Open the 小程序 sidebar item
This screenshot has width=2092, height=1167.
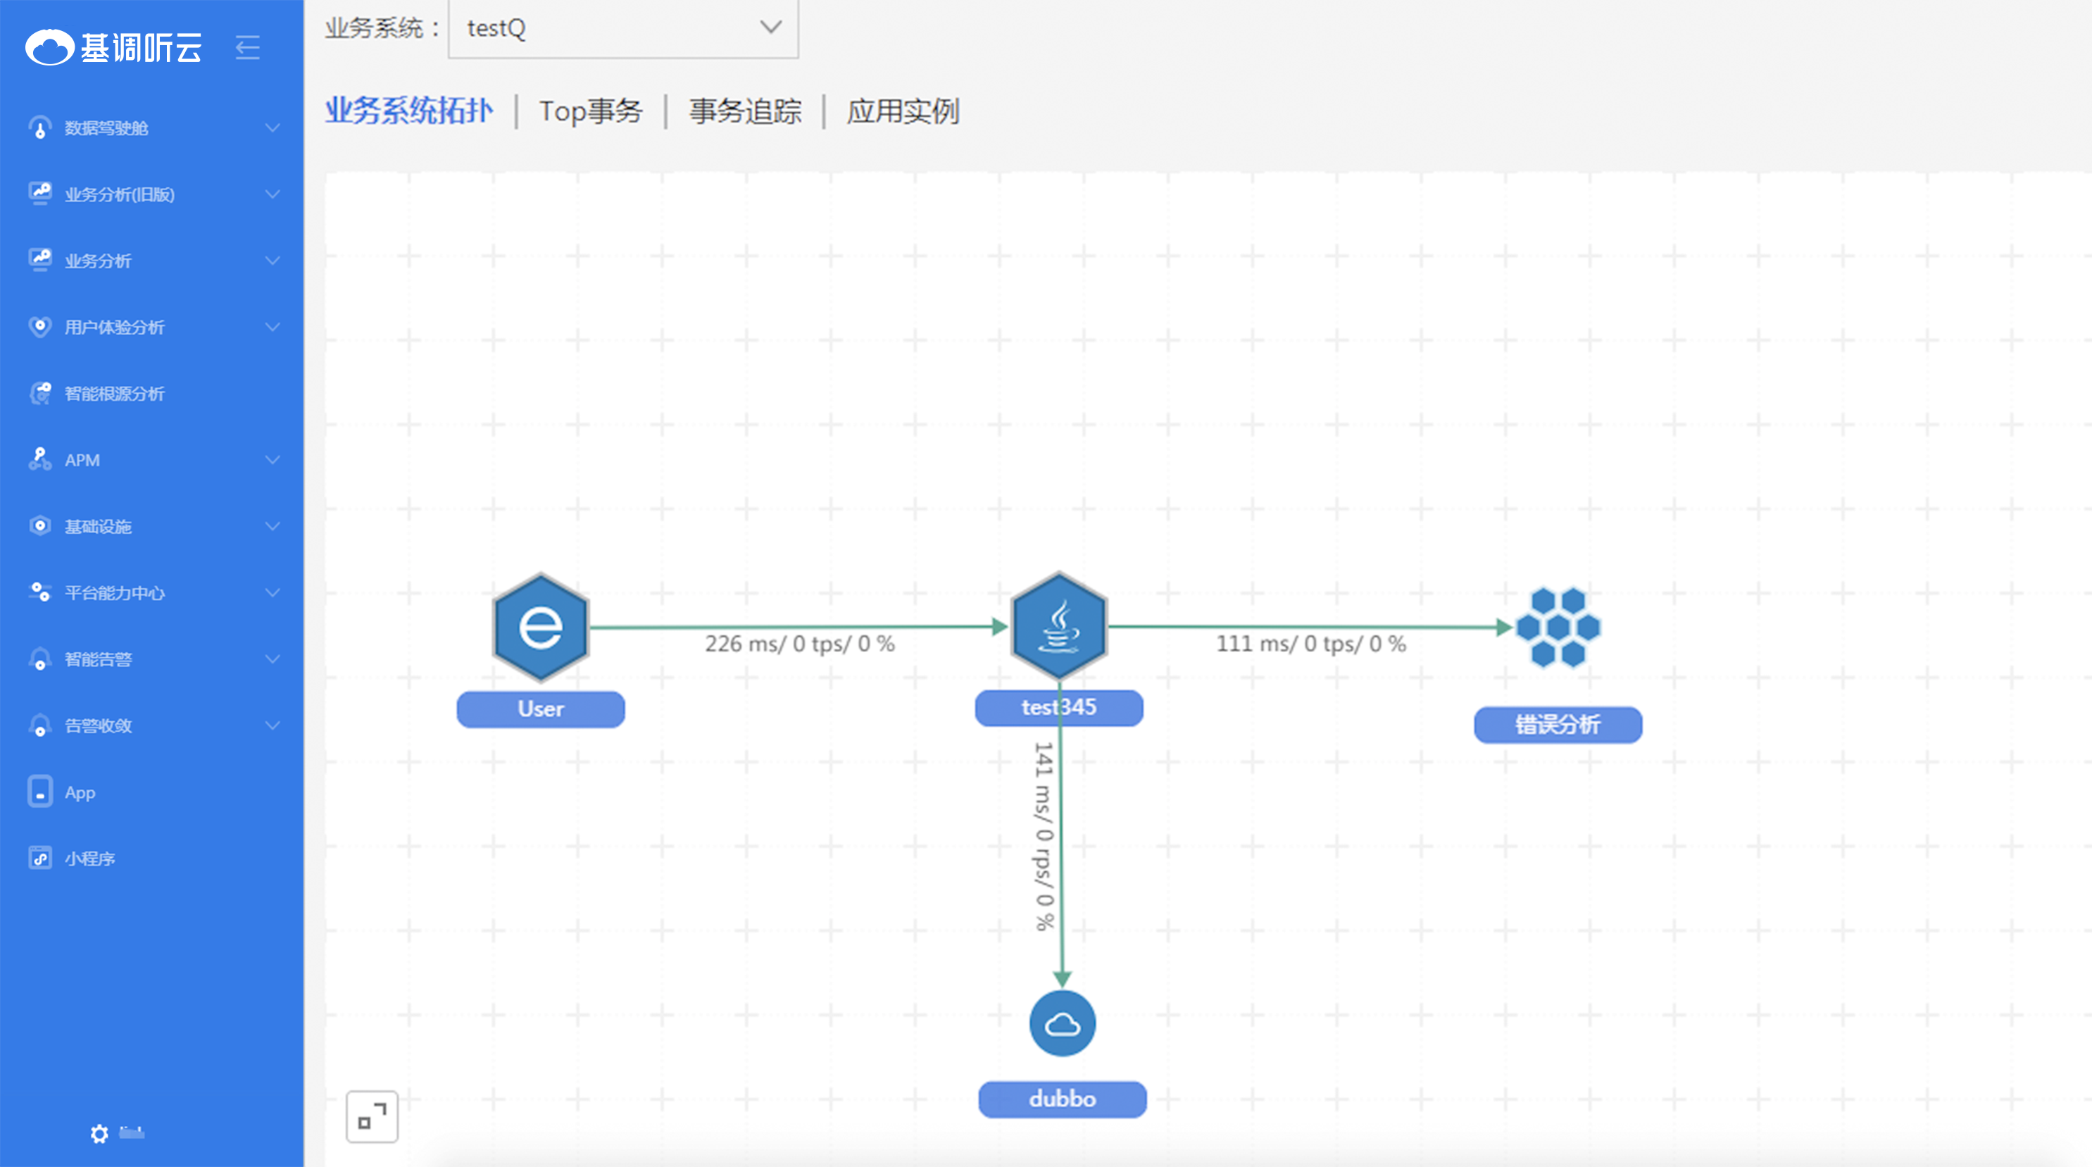click(x=89, y=859)
